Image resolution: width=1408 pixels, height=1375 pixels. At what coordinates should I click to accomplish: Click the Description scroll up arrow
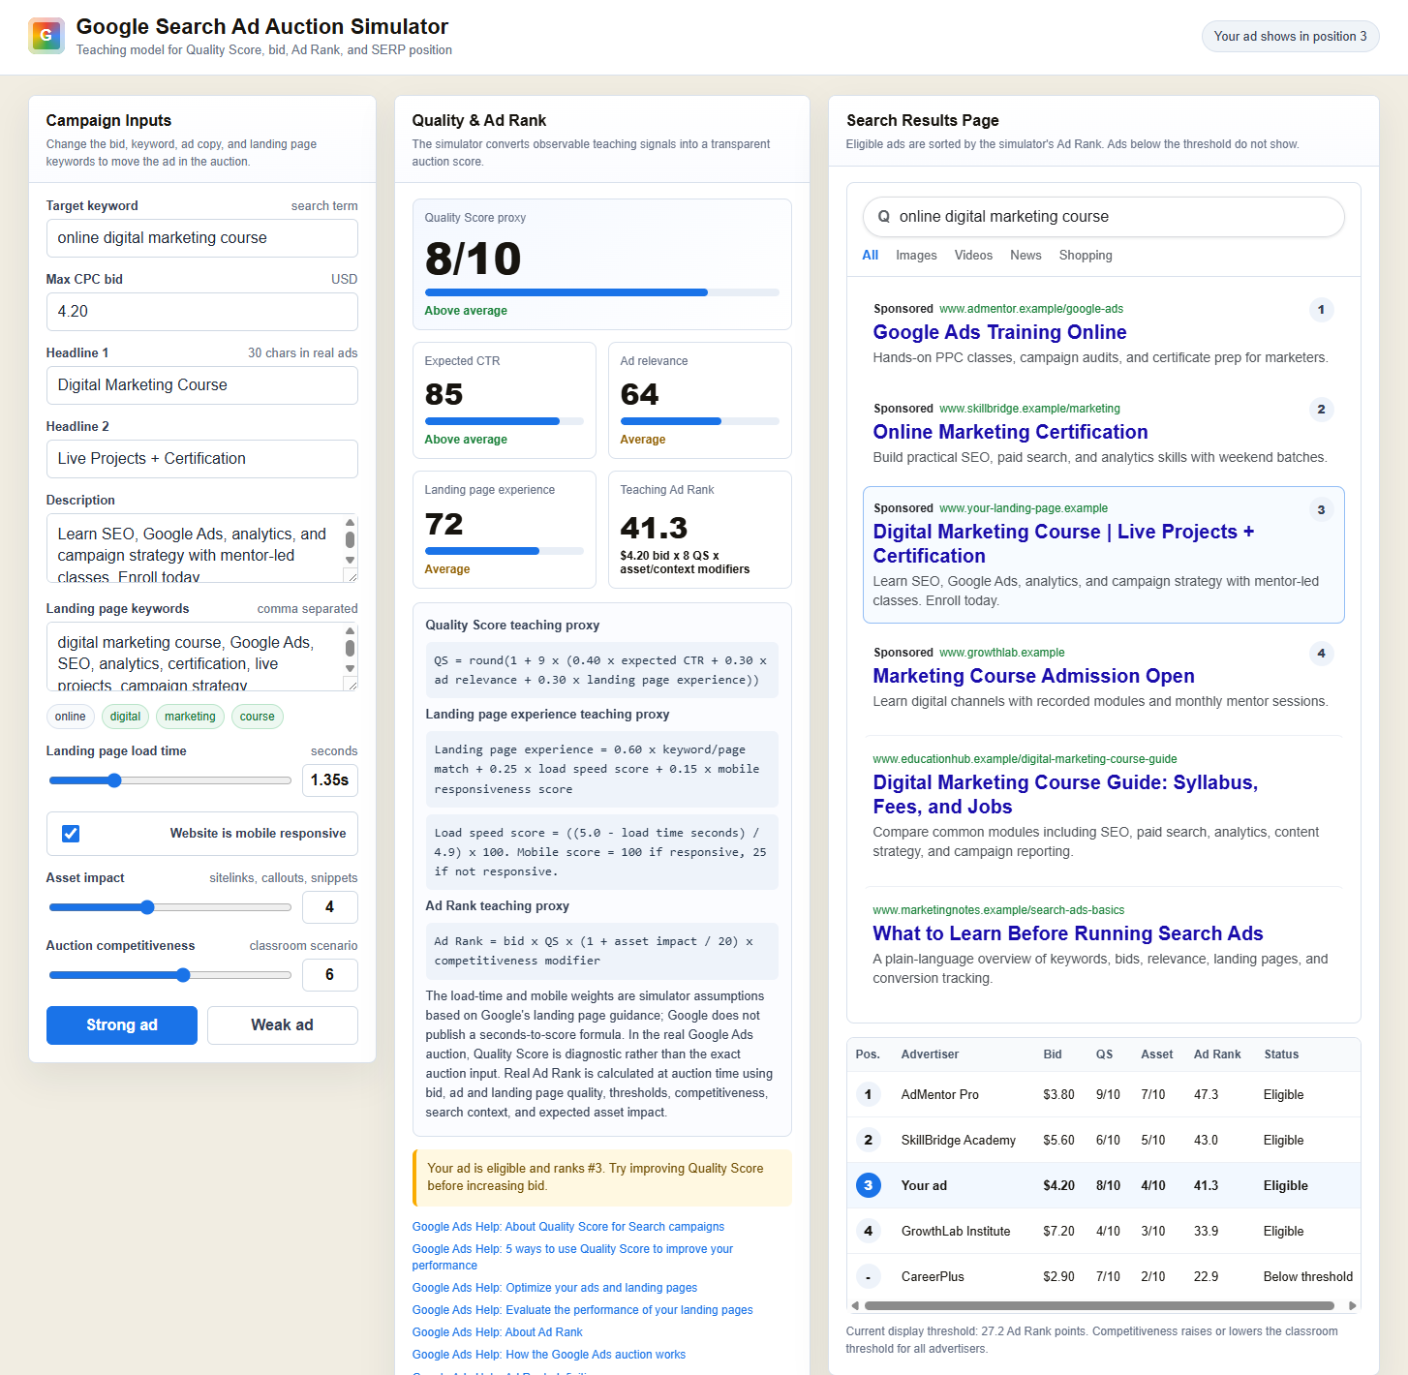pyautogui.click(x=350, y=521)
